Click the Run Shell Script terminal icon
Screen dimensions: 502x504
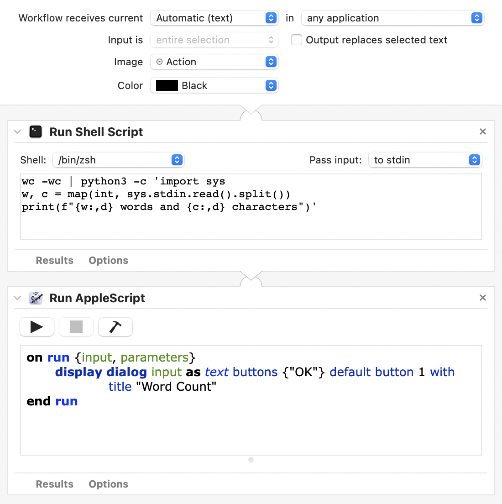click(x=36, y=132)
